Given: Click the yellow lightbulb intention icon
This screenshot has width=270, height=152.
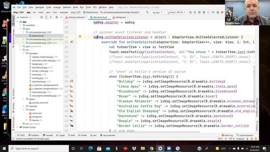Looking at the screenshot, I should (80, 37).
